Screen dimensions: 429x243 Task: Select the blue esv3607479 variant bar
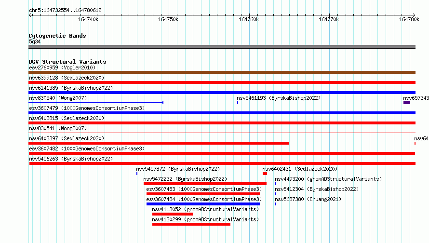222,113
